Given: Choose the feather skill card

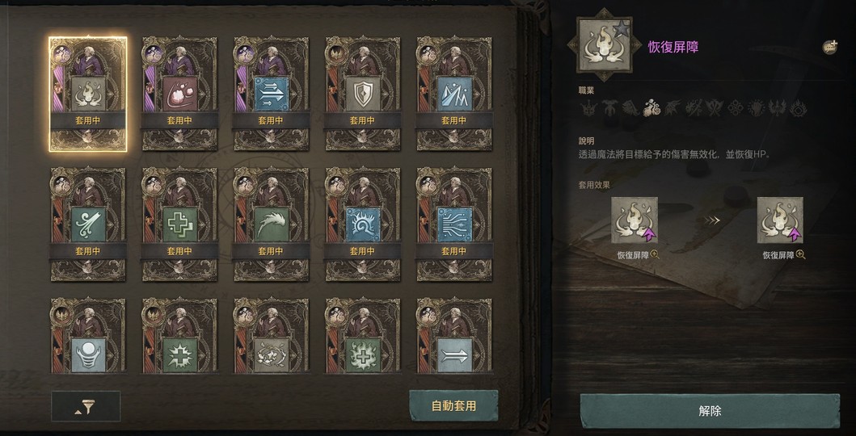Looking at the screenshot, I should point(272,224).
